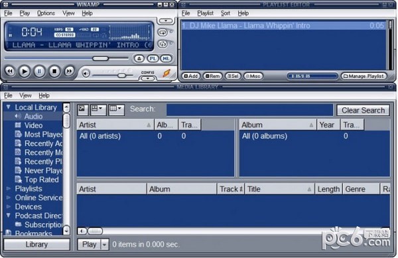Click the Search input field

tap(249, 110)
